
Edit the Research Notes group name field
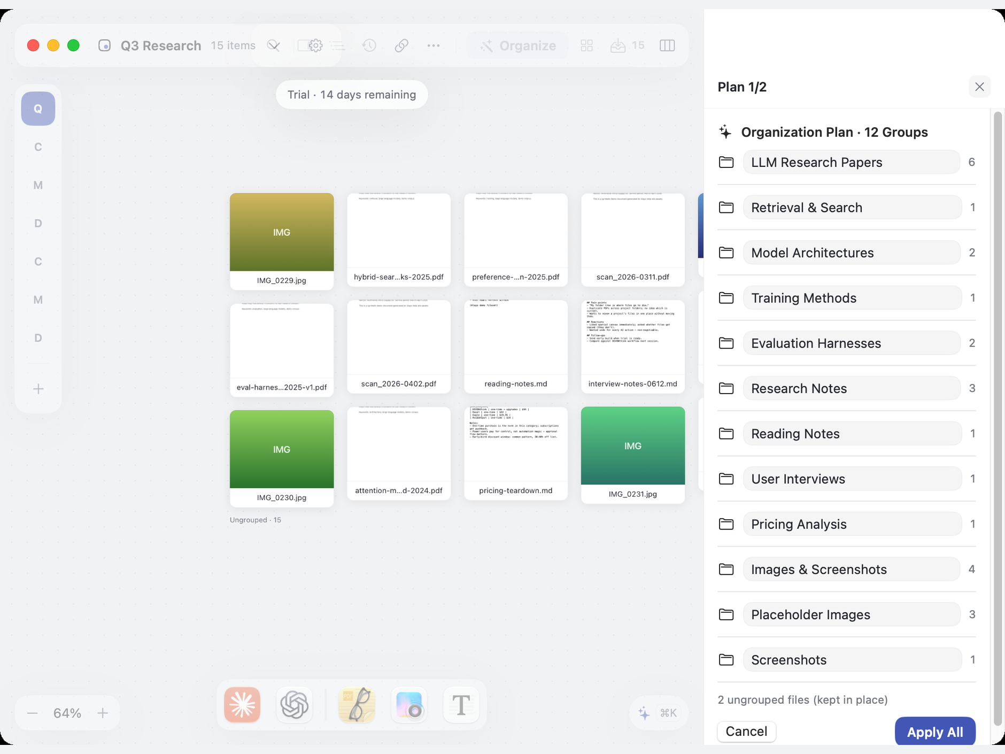point(852,388)
